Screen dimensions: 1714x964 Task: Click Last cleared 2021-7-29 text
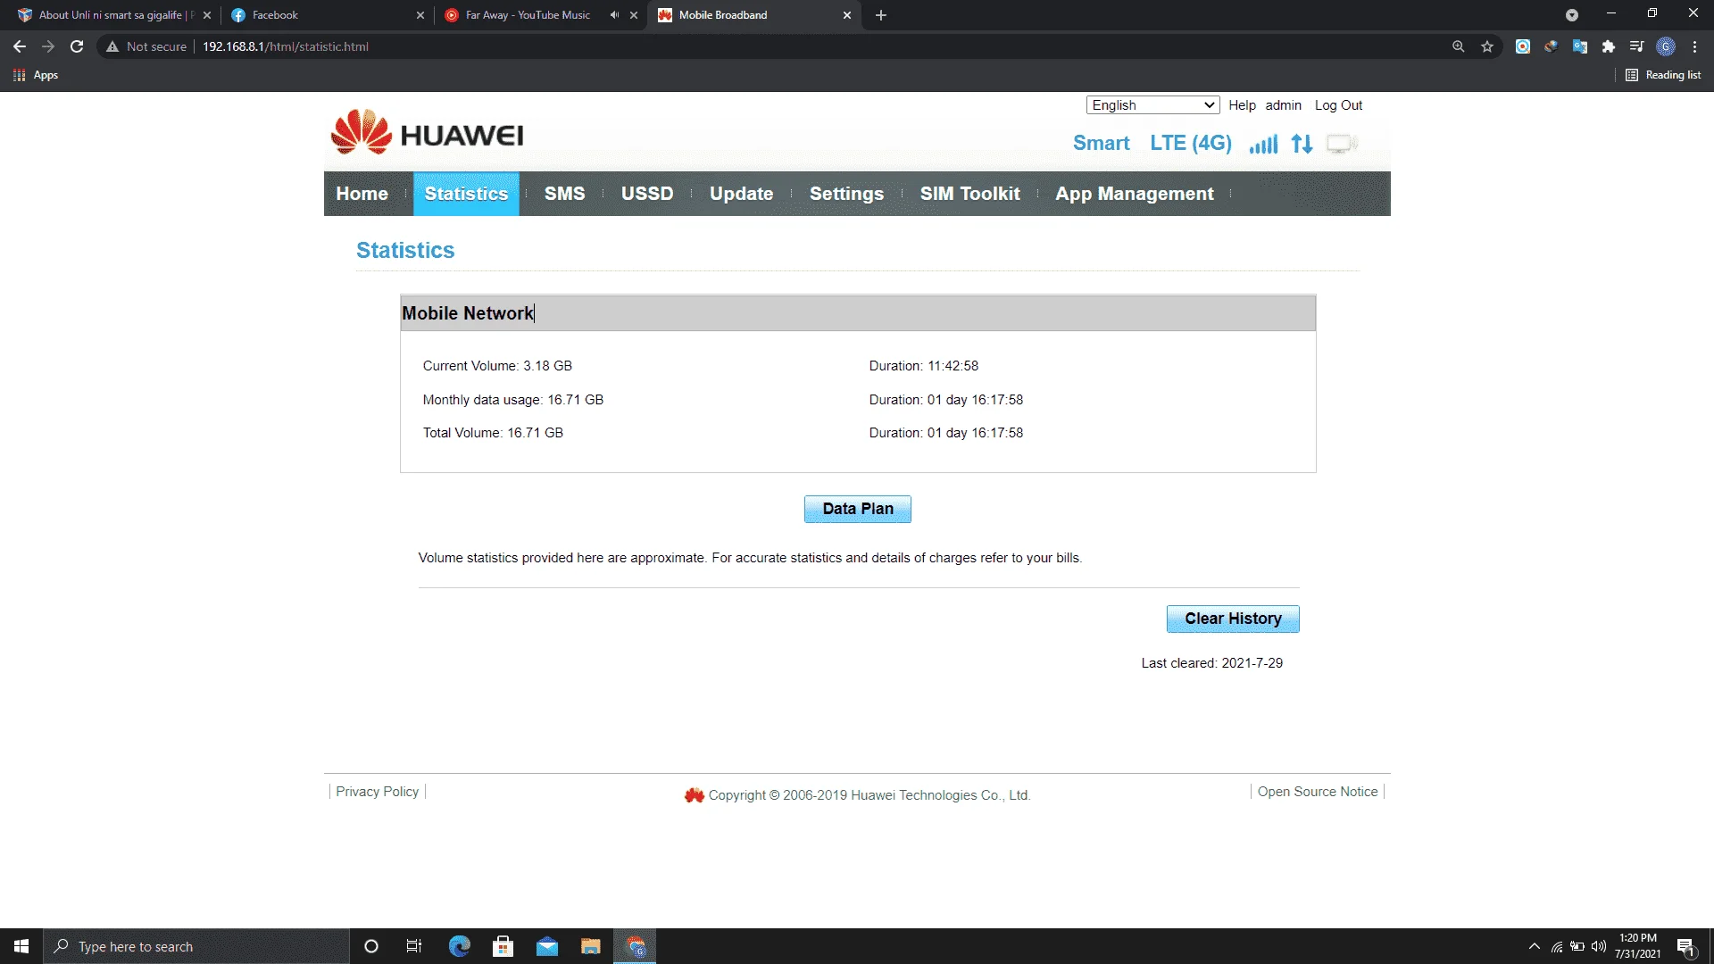(x=1211, y=663)
